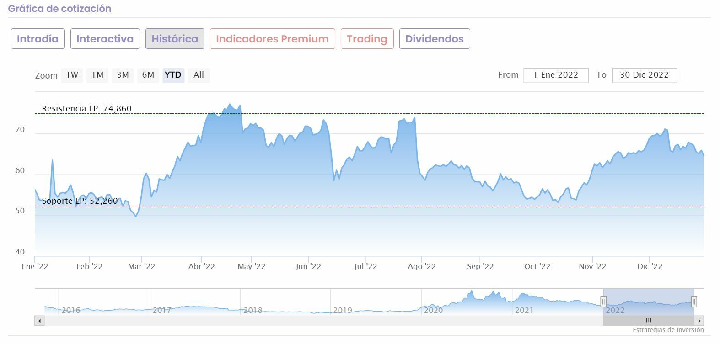This screenshot has height=344, width=720.
Task: Click the right range handle of navigator
Action: tap(694, 302)
